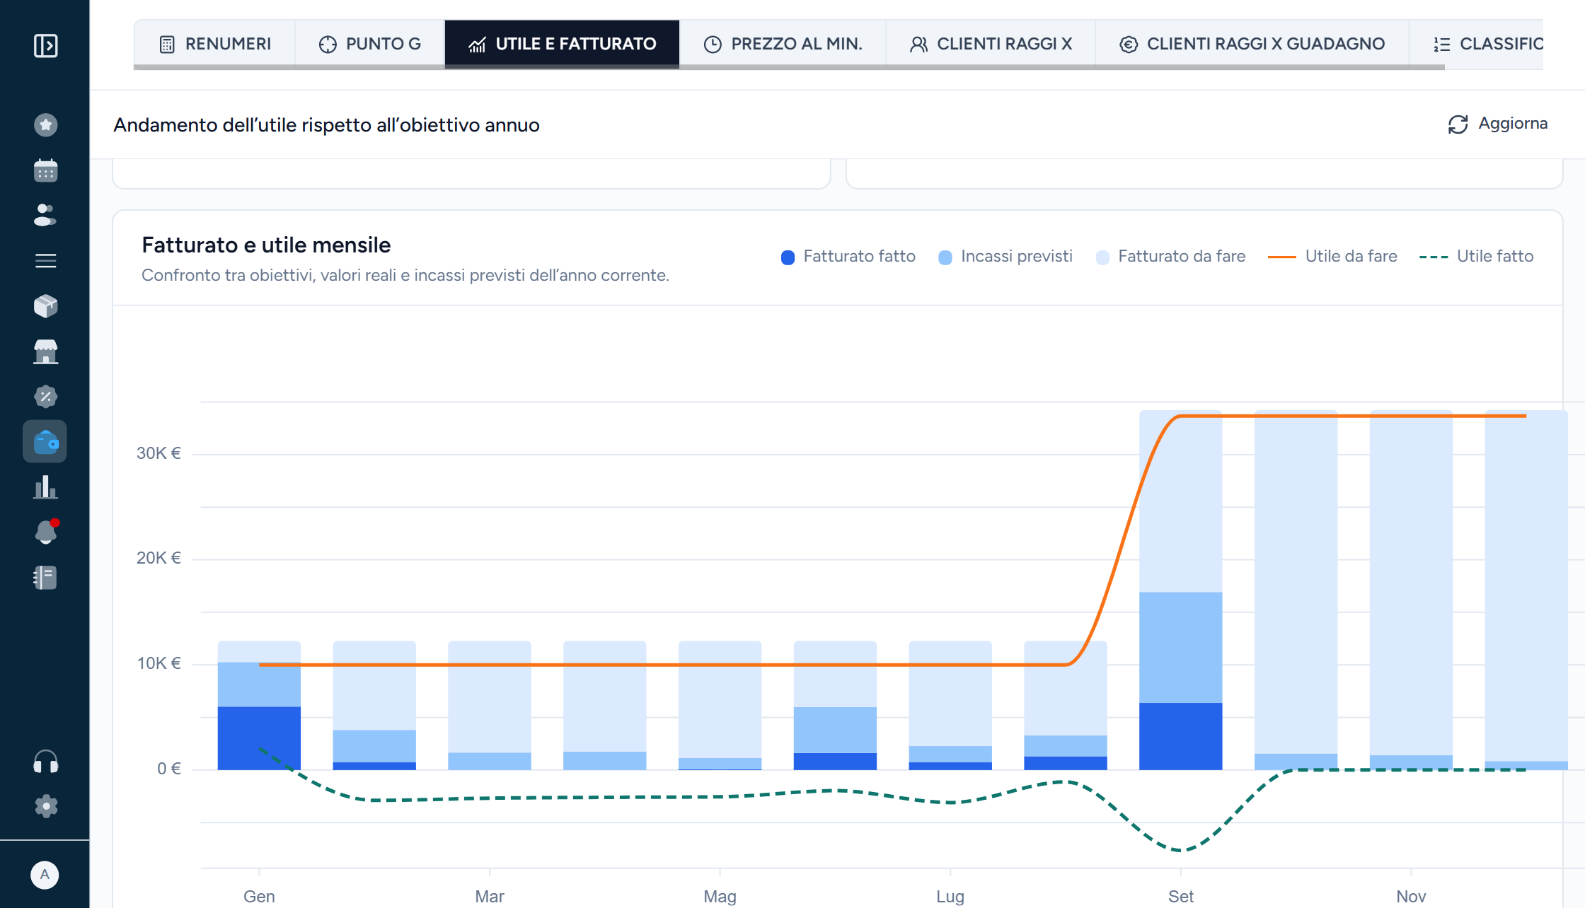Expand the sidebar with the panel toggle icon
The height and width of the screenshot is (908, 1585).
[x=45, y=46]
